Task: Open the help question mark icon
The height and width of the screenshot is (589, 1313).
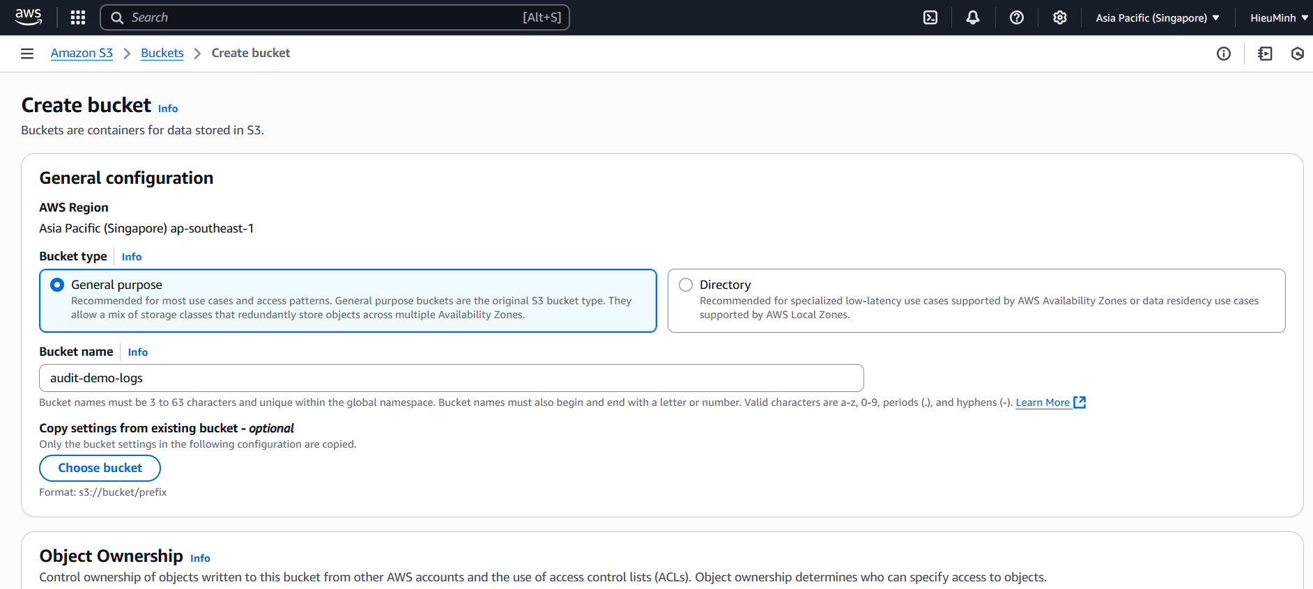Action: 1017,17
